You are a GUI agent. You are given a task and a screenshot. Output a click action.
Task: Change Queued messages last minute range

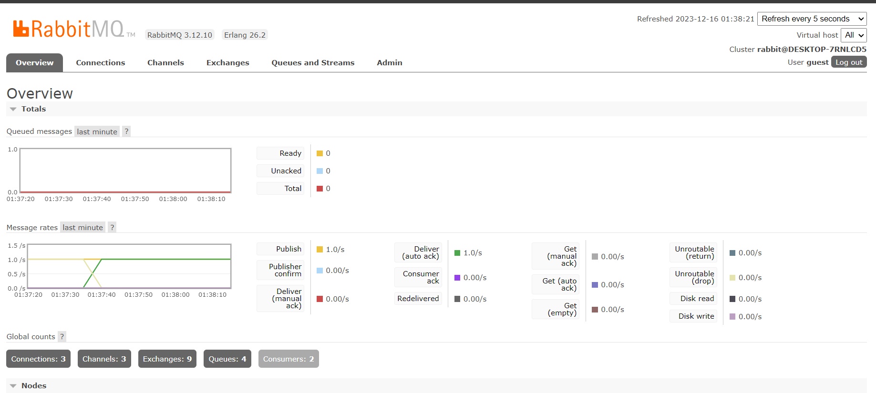tap(97, 132)
